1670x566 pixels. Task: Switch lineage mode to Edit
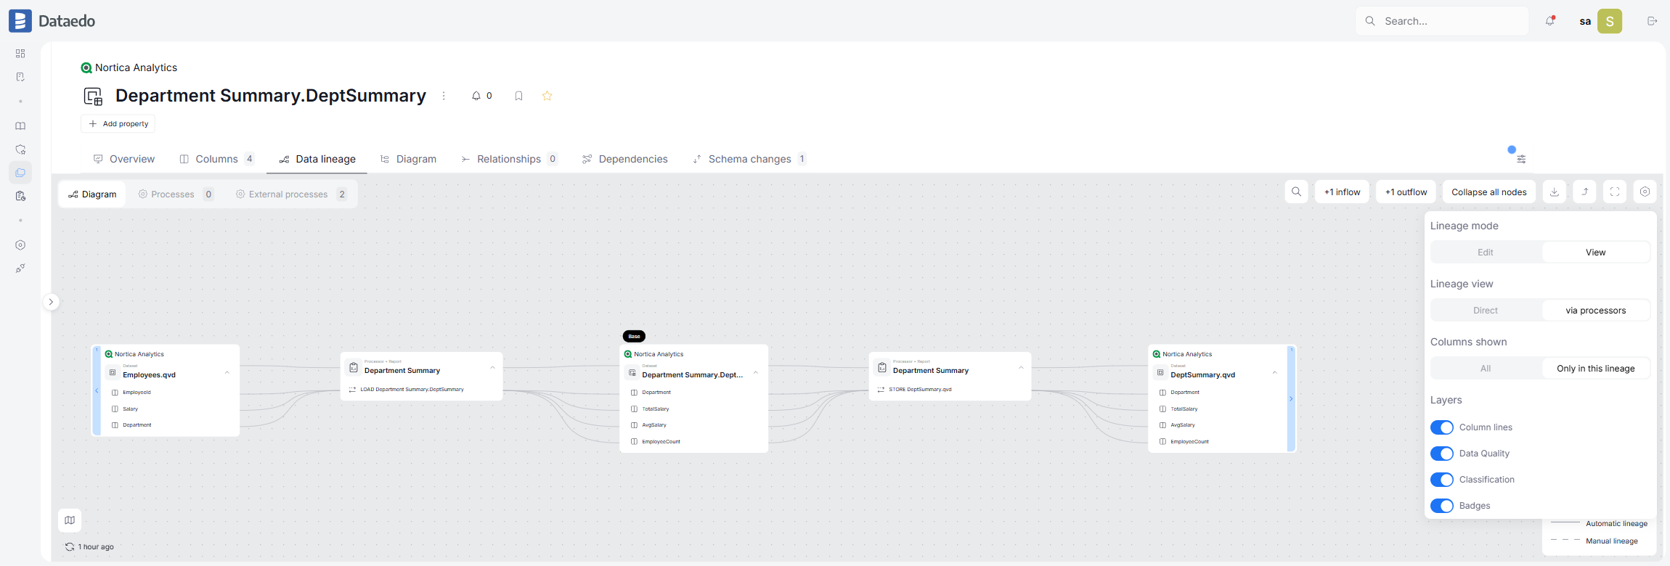tap(1486, 253)
